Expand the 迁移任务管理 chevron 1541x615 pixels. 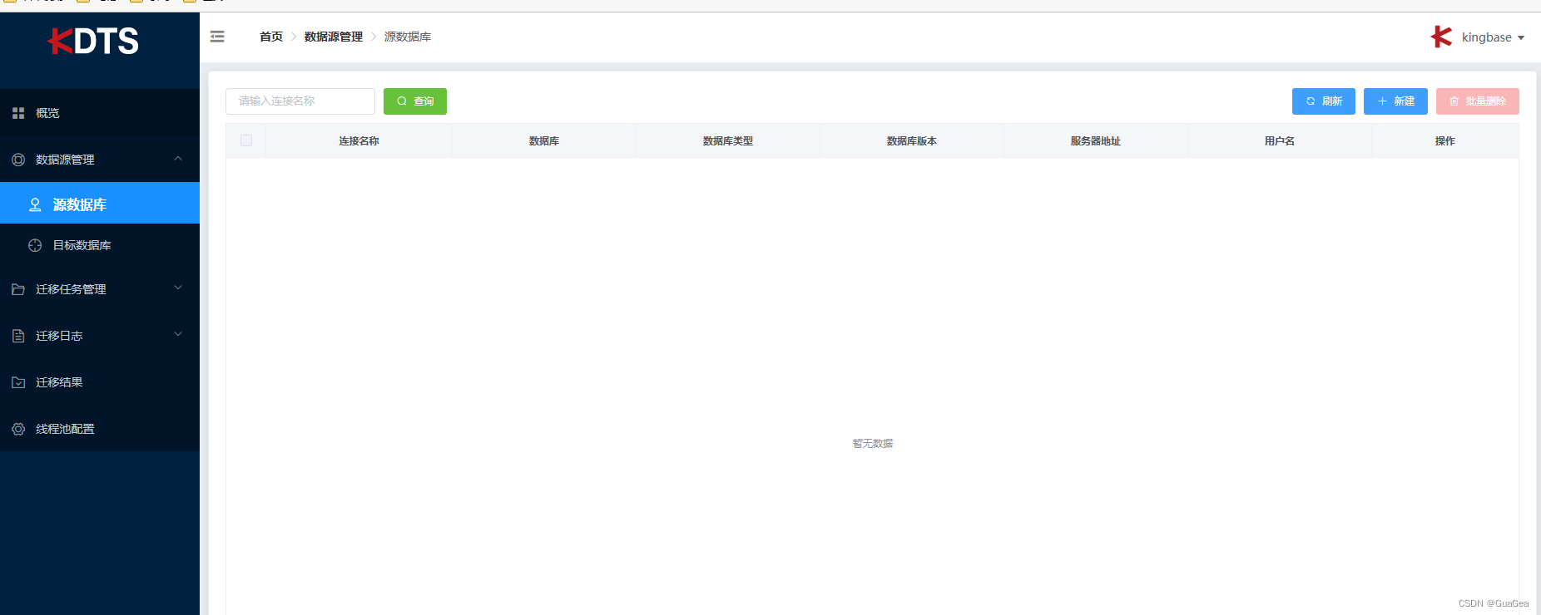tap(178, 288)
